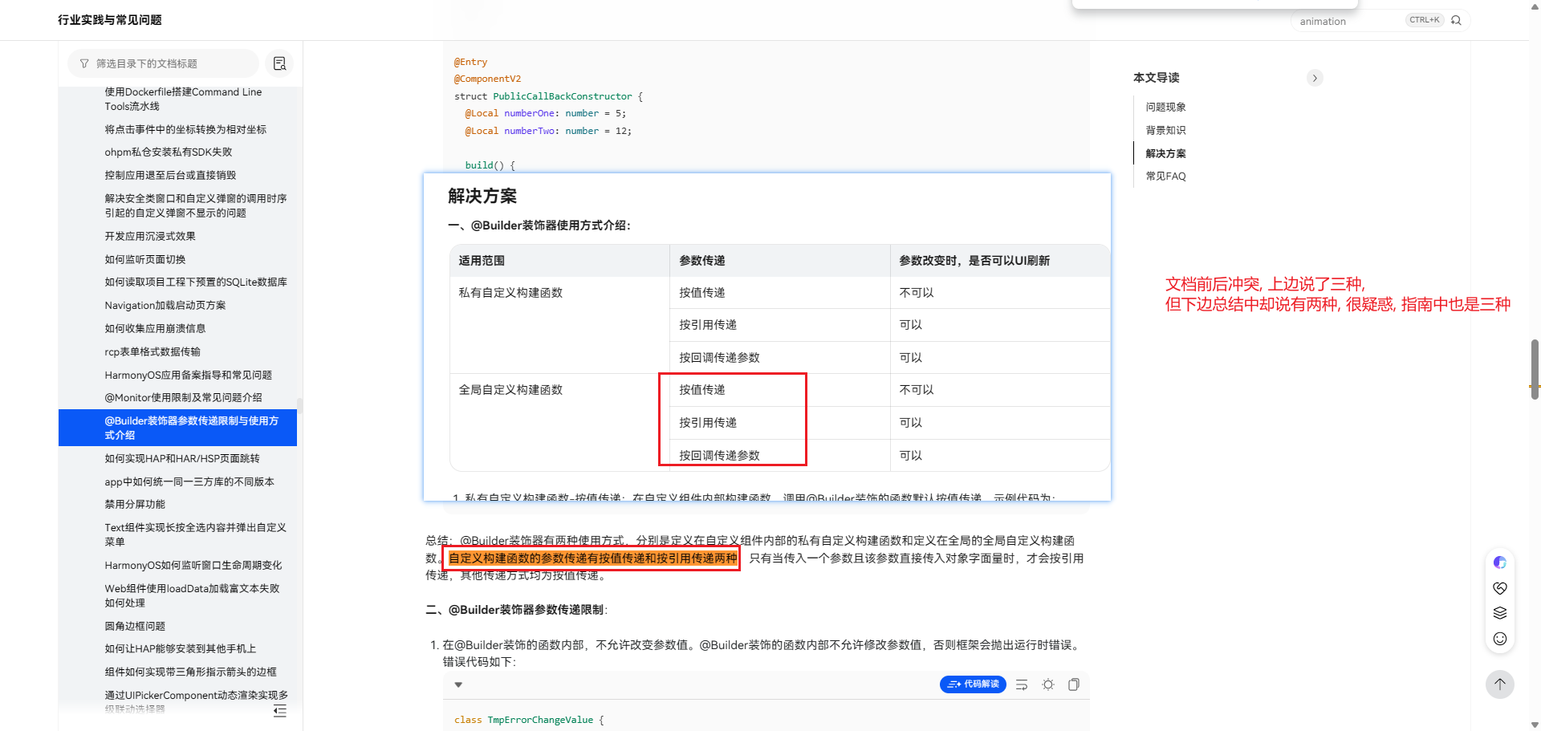Toggle line wrap in the code block
Screen dimensions: 1541x731
(1022, 684)
